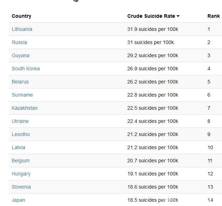This screenshot has height=206, width=222.
Task: Click the Latvia link
Action: click(x=18, y=147)
